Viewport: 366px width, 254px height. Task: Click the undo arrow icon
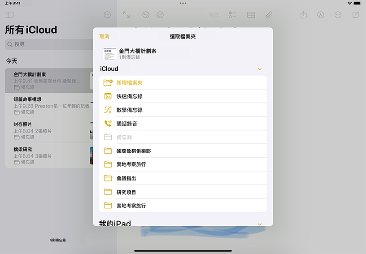[146, 15]
